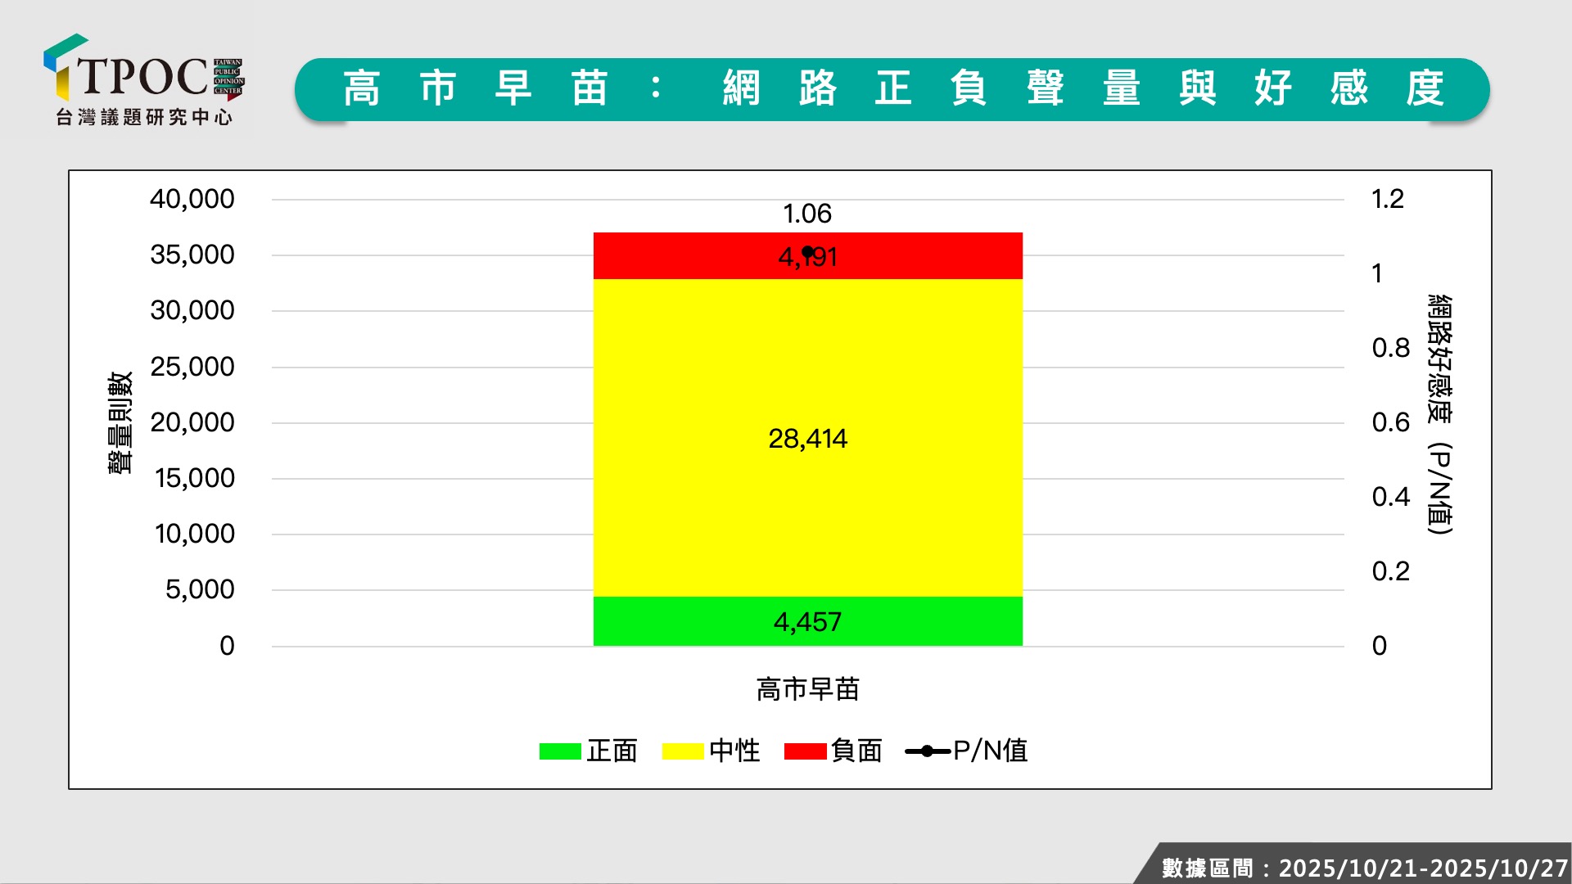
Task: Click the 聲量則數 left axis title
Action: coord(120,422)
